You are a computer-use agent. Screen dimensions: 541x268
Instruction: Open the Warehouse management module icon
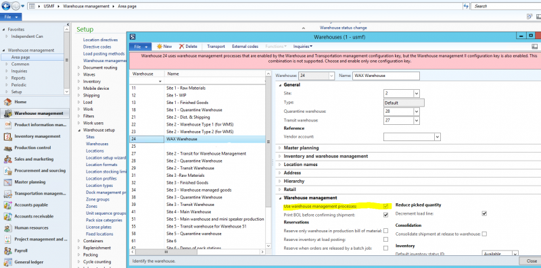[x=7, y=113]
